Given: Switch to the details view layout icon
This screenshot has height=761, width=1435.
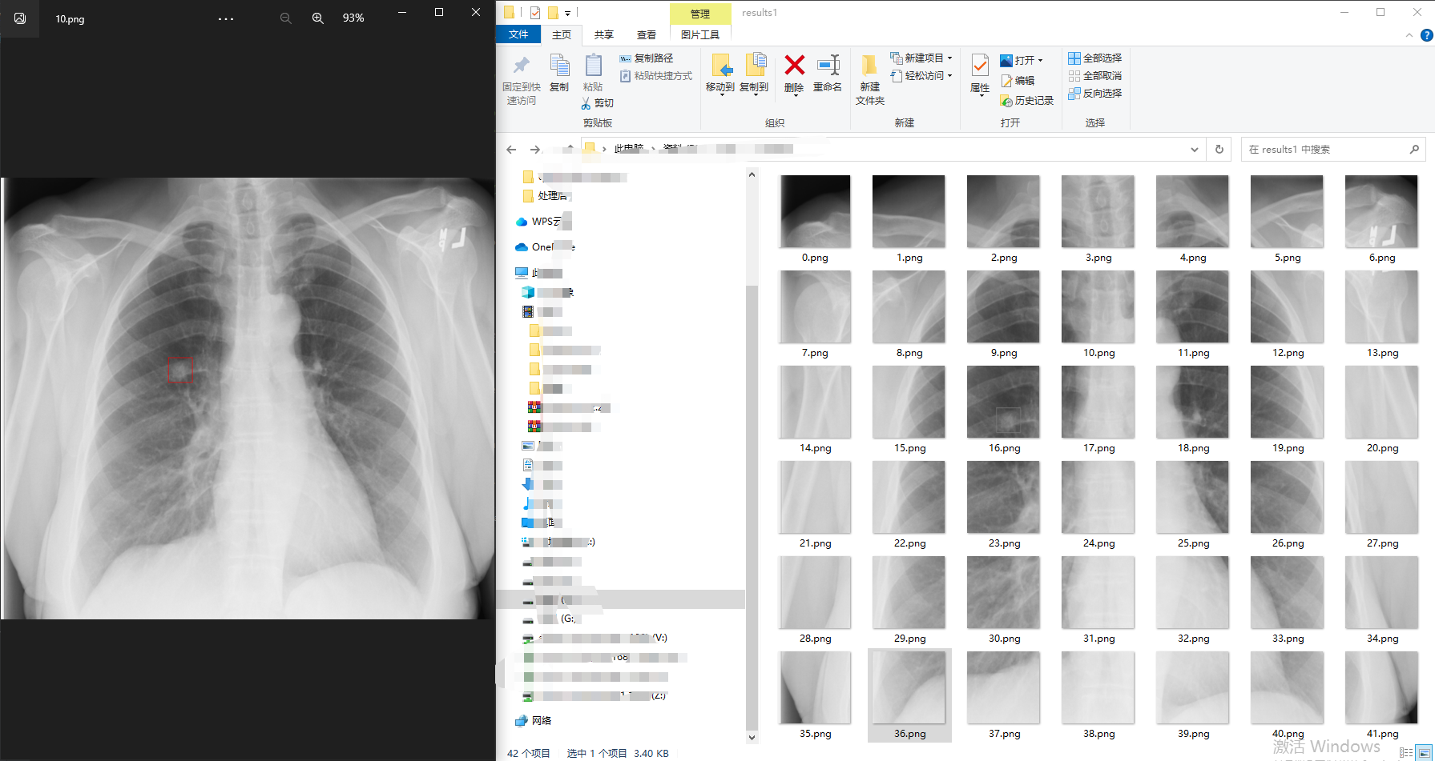Looking at the screenshot, I should pos(1406,753).
